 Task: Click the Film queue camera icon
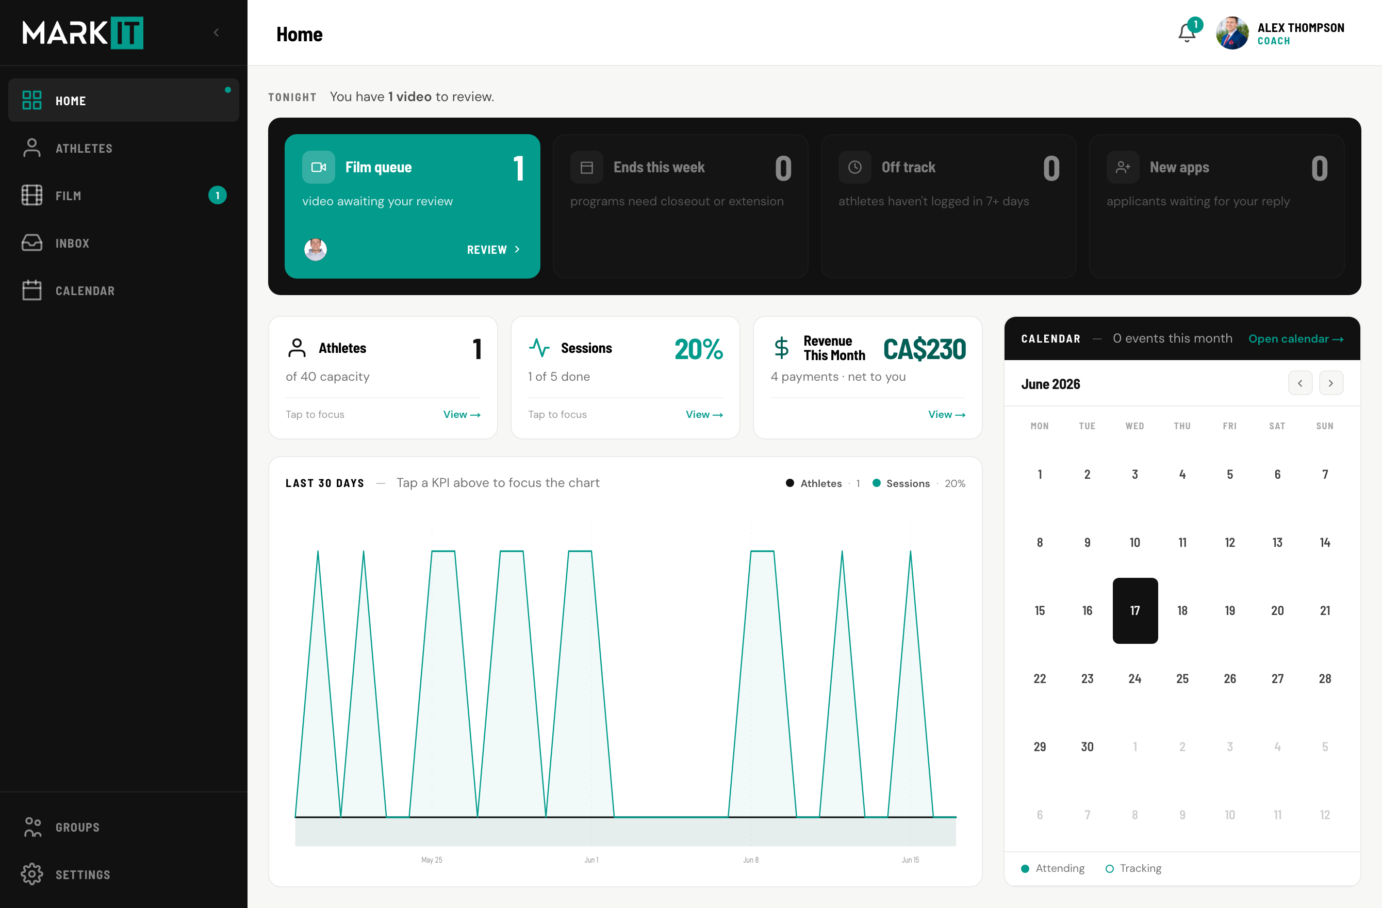(318, 167)
